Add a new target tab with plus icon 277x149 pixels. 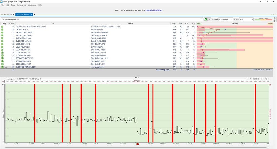point(34,14)
